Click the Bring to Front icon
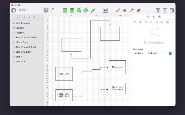 pyautogui.click(x=29, y=17)
